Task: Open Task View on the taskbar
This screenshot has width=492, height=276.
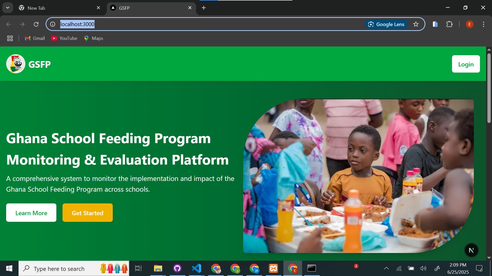Action: pyautogui.click(x=138, y=268)
